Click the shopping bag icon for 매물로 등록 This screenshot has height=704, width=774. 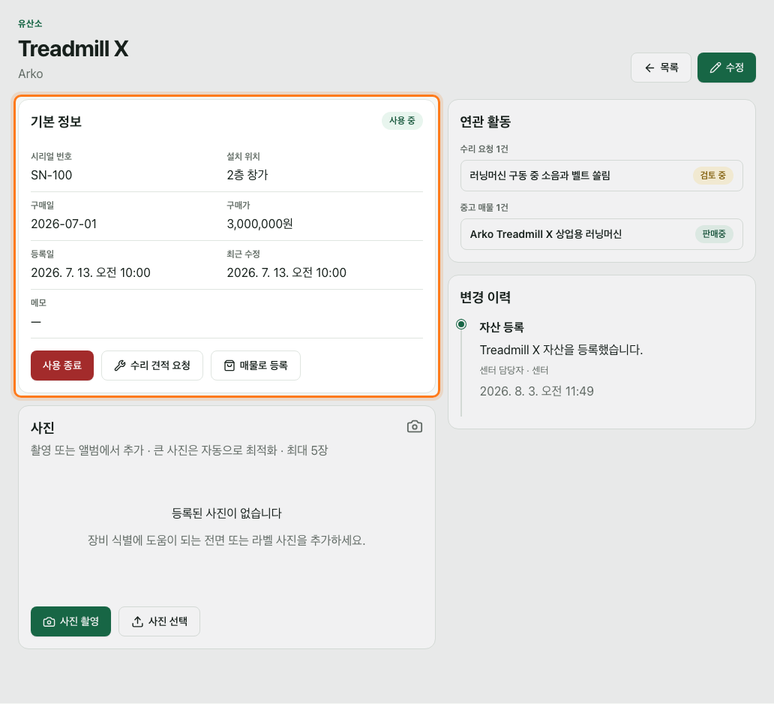tap(229, 366)
